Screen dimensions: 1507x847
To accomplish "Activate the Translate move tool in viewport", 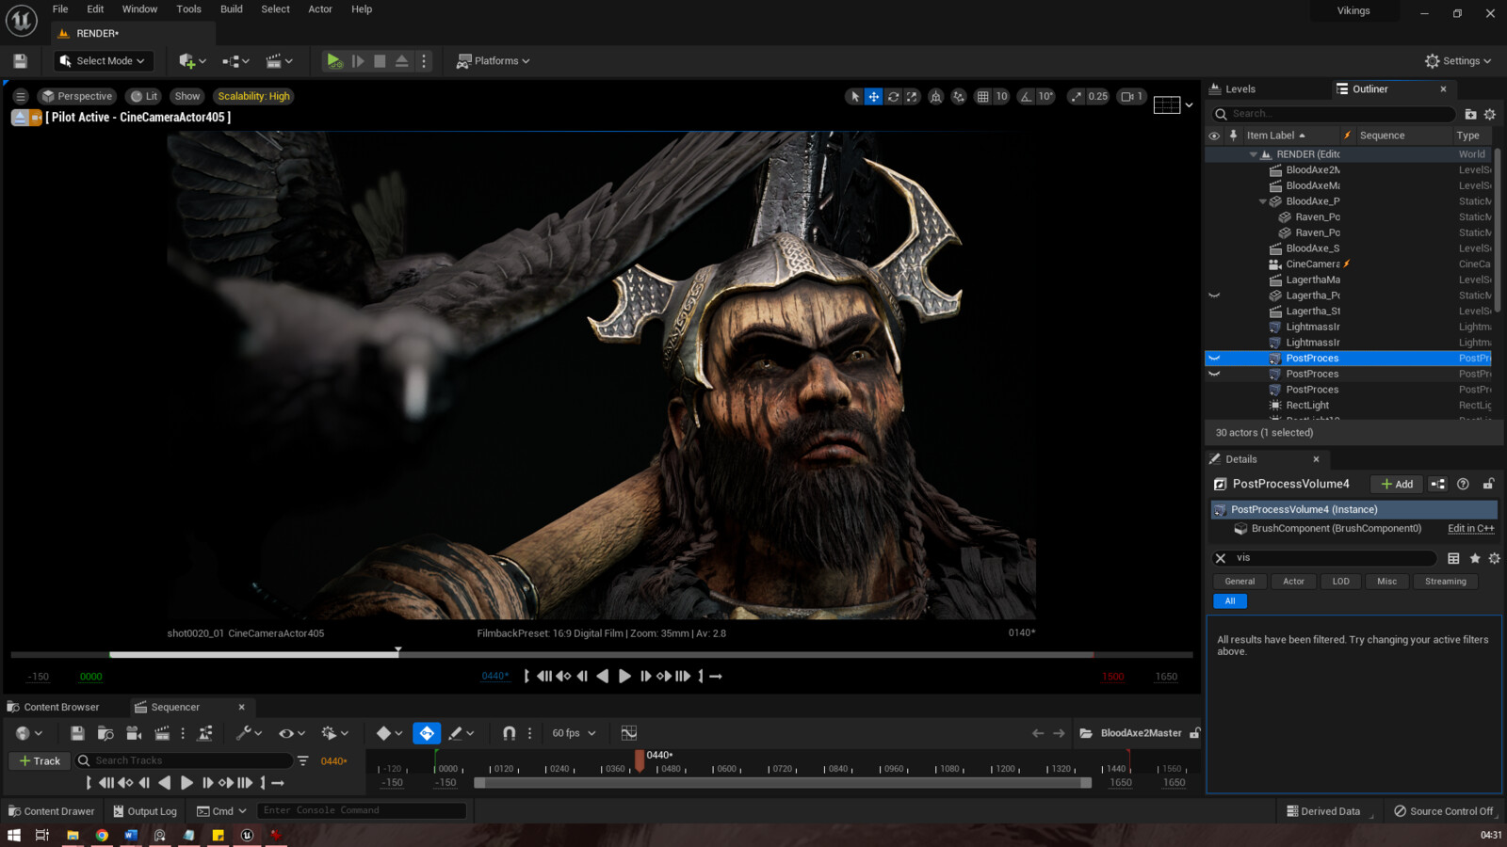I will (x=874, y=96).
